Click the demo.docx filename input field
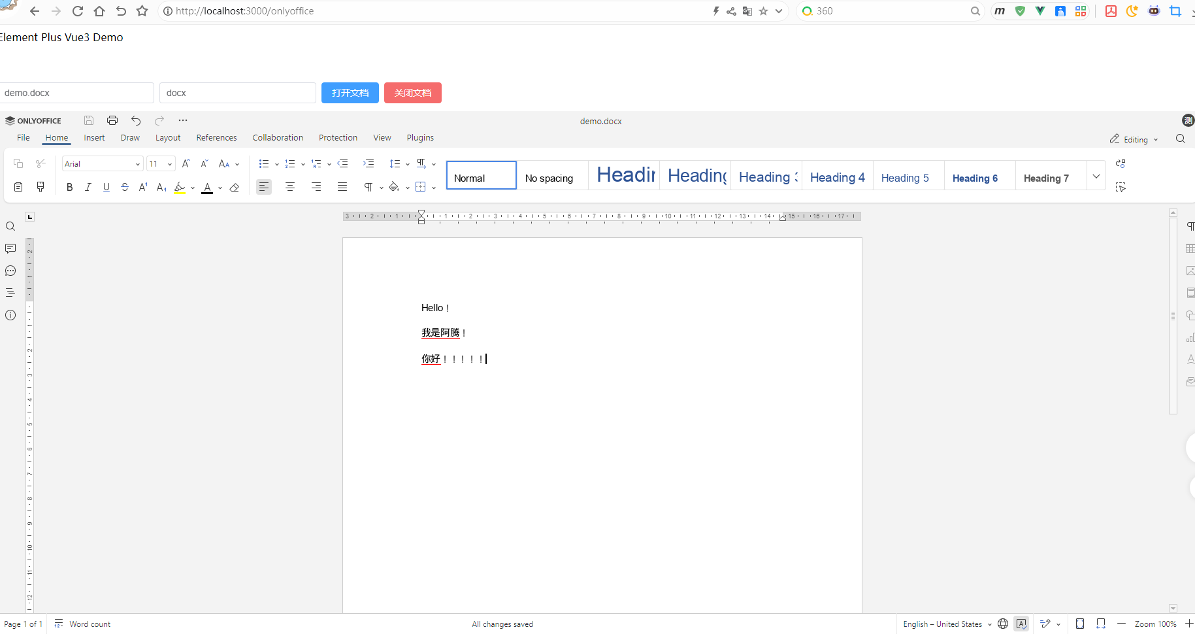This screenshot has width=1195, height=636. tap(76, 93)
